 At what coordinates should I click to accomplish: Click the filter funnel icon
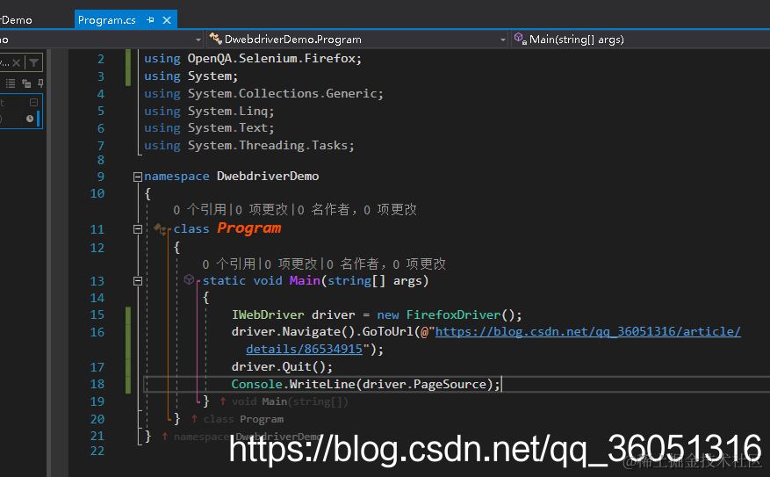pos(34,62)
